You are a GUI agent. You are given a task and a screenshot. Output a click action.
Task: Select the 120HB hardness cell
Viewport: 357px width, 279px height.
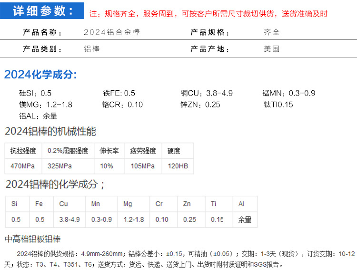pos(178,166)
